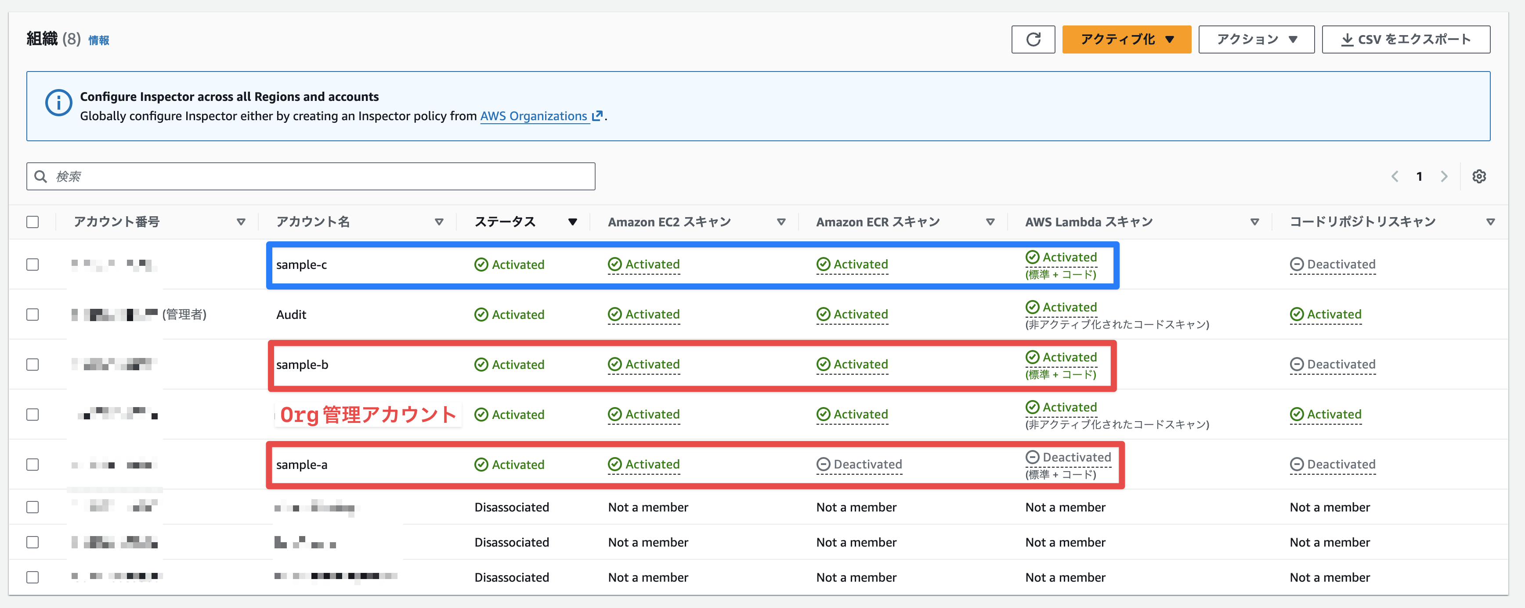Click the info circle icon in banner
The width and height of the screenshot is (1525, 608).
(58, 103)
